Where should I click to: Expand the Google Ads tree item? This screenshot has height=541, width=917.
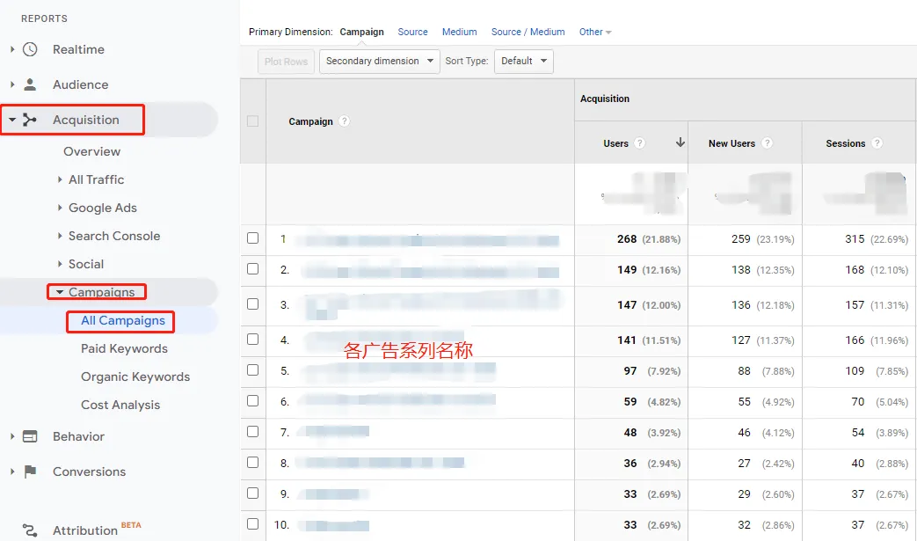(102, 208)
